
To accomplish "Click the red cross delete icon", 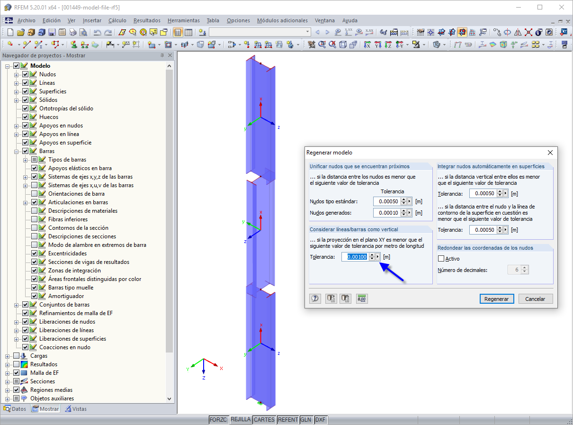I will tap(528, 32).
